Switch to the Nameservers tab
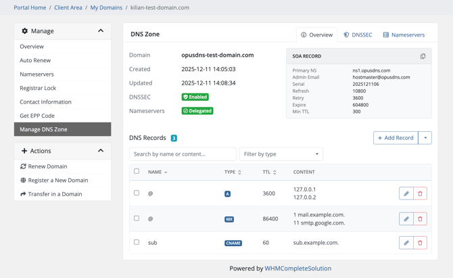Screen dimensions: 453x278 [404, 35]
